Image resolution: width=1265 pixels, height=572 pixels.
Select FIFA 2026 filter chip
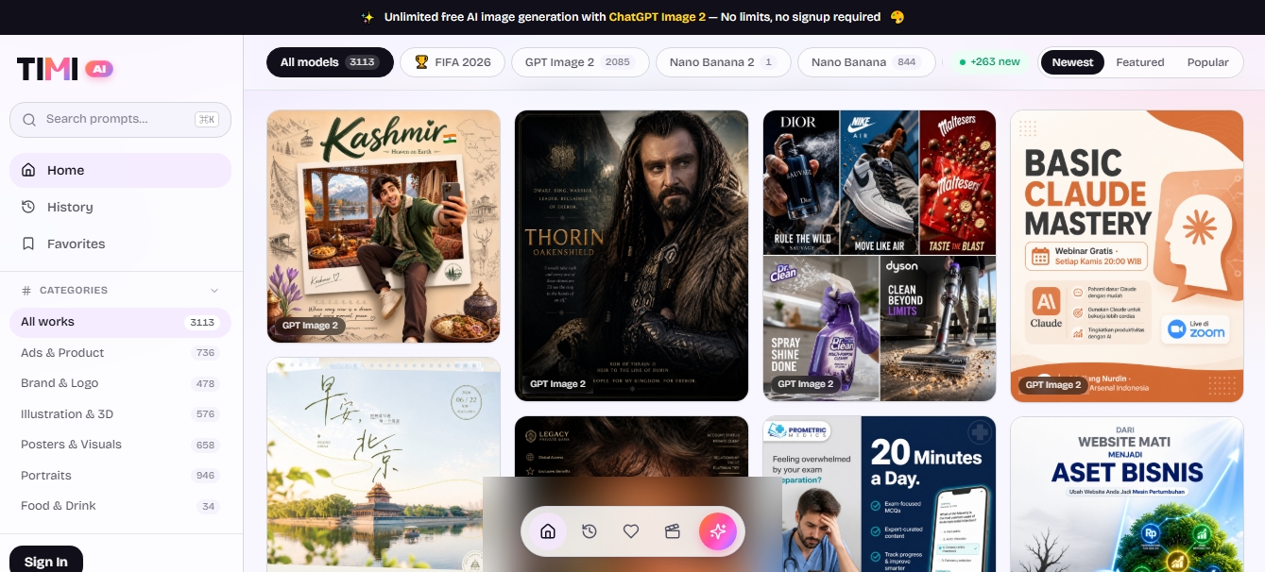pos(453,62)
